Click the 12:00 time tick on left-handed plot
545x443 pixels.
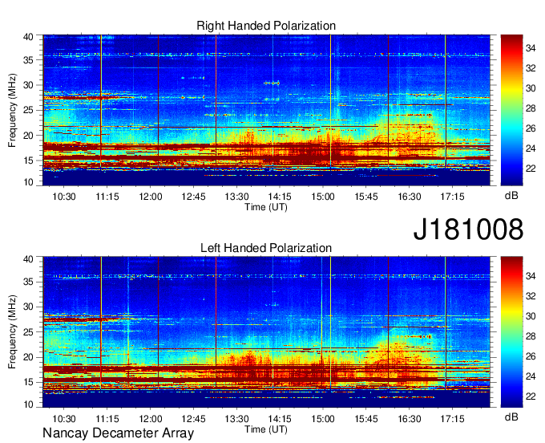coord(151,419)
